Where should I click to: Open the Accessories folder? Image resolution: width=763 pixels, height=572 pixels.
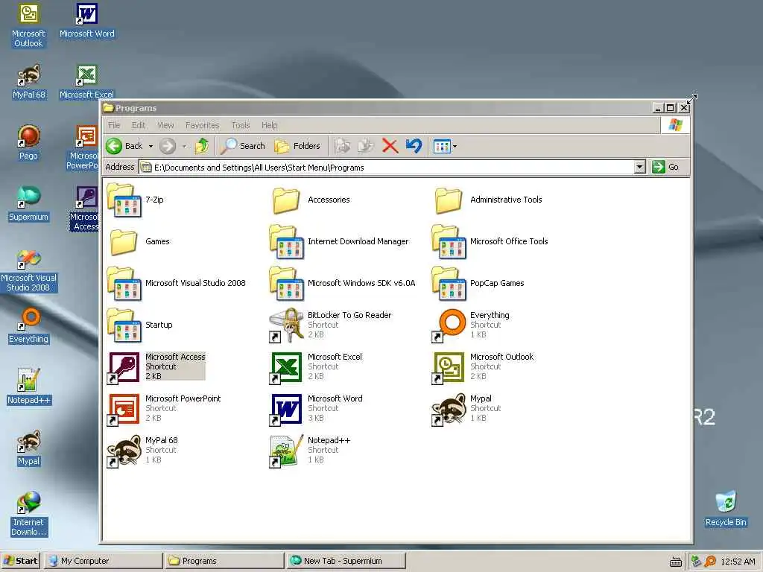[x=311, y=200]
